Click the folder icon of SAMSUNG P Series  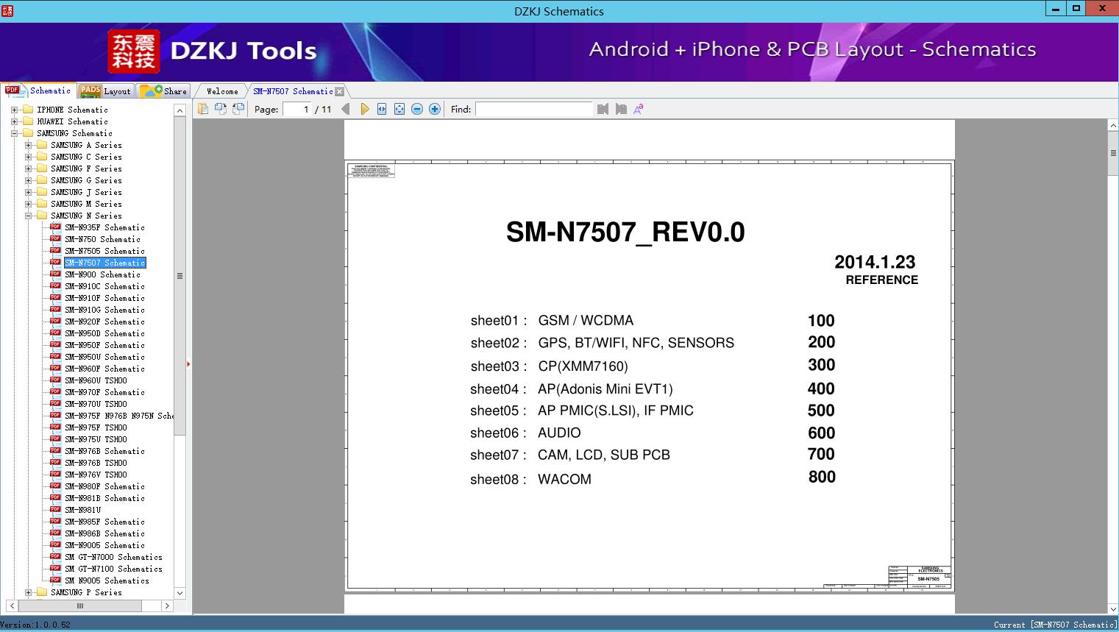(42, 592)
